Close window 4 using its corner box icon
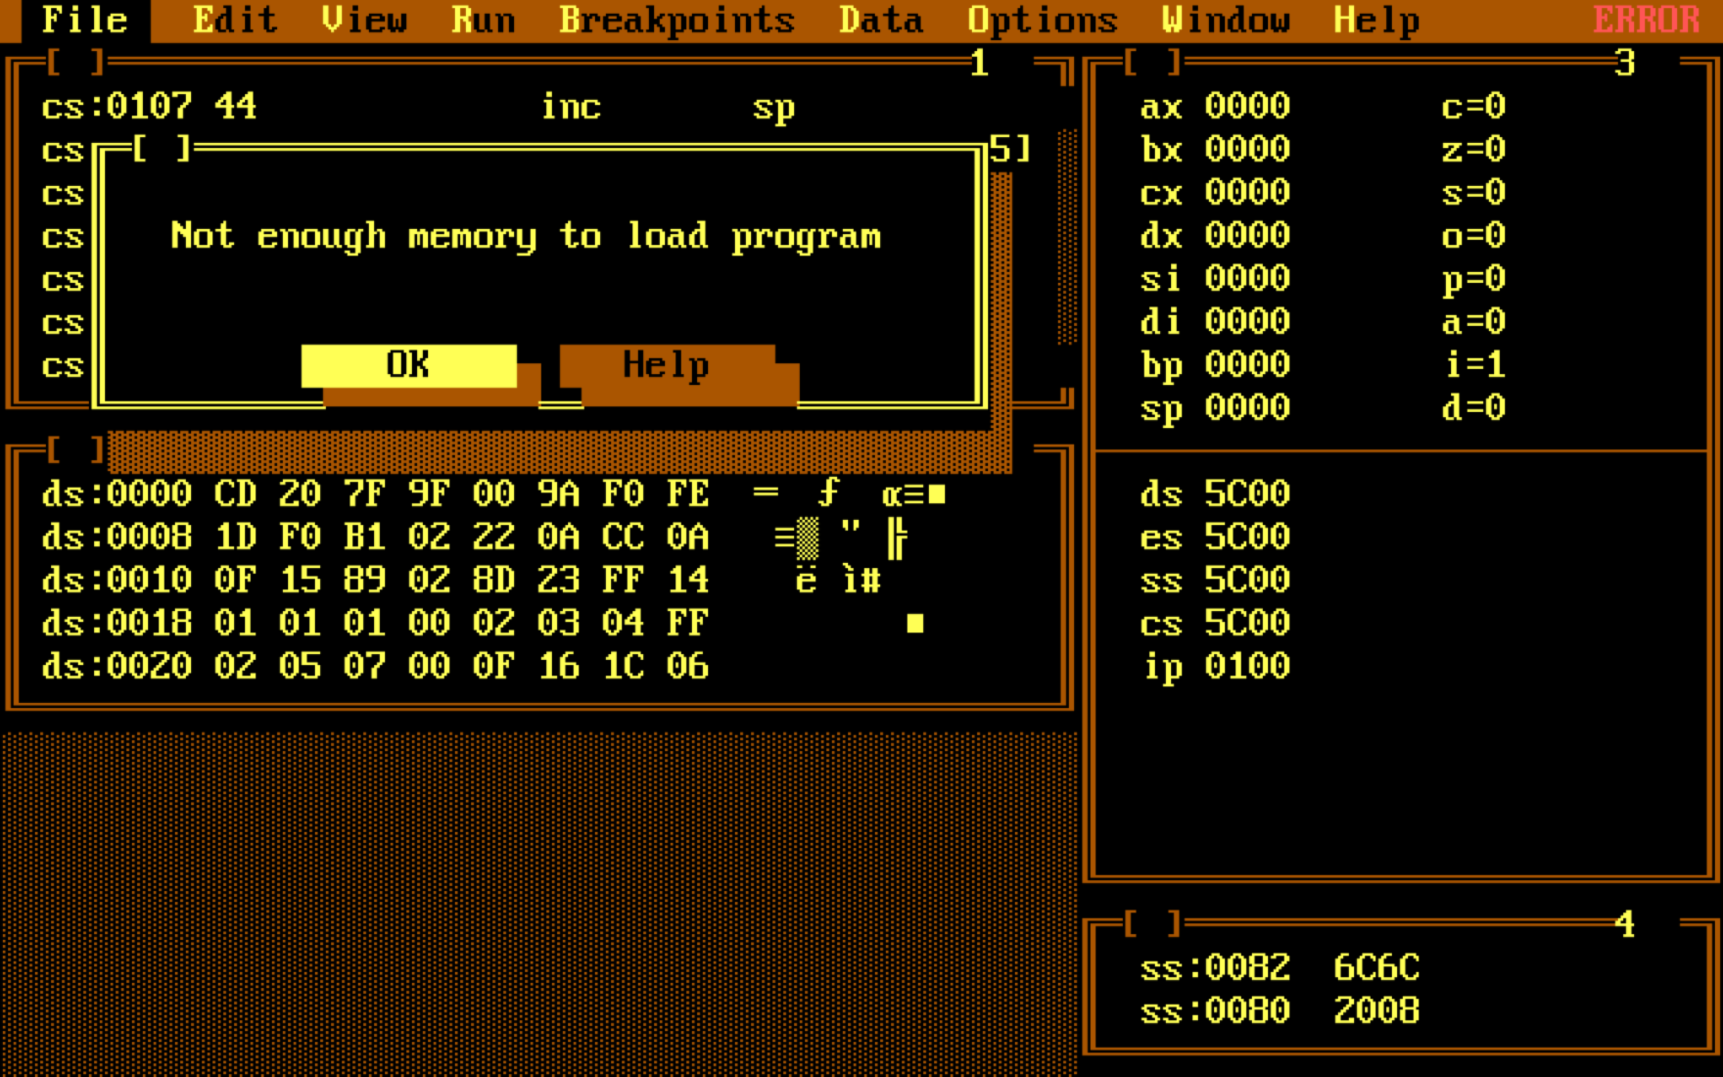Image resolution: width=1723 pixels, height=1077 pixels. point(1152,924)
